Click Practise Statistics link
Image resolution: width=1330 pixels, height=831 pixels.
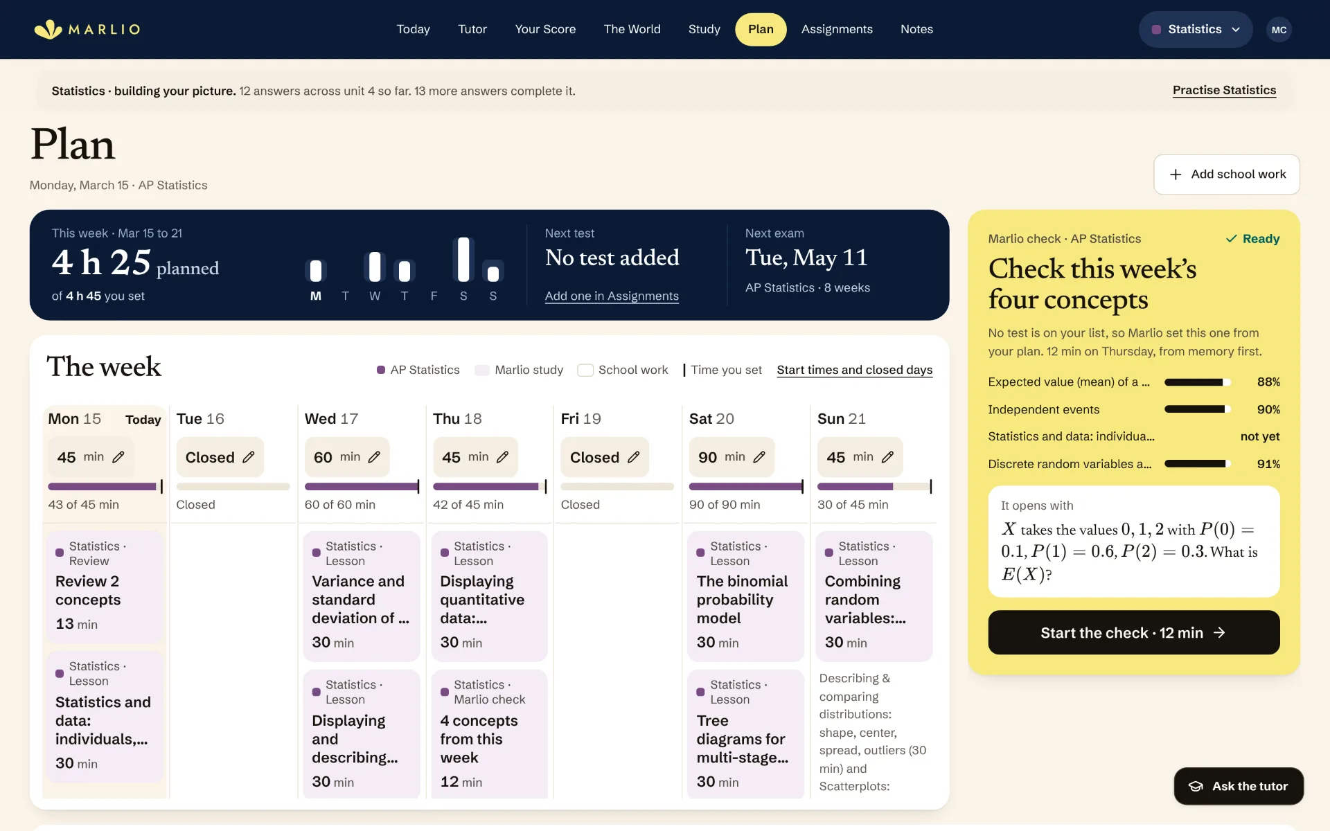pyautogui.click(x=1224, y=90)
